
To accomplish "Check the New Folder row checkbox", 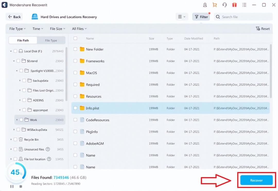I will click(75, 49).
